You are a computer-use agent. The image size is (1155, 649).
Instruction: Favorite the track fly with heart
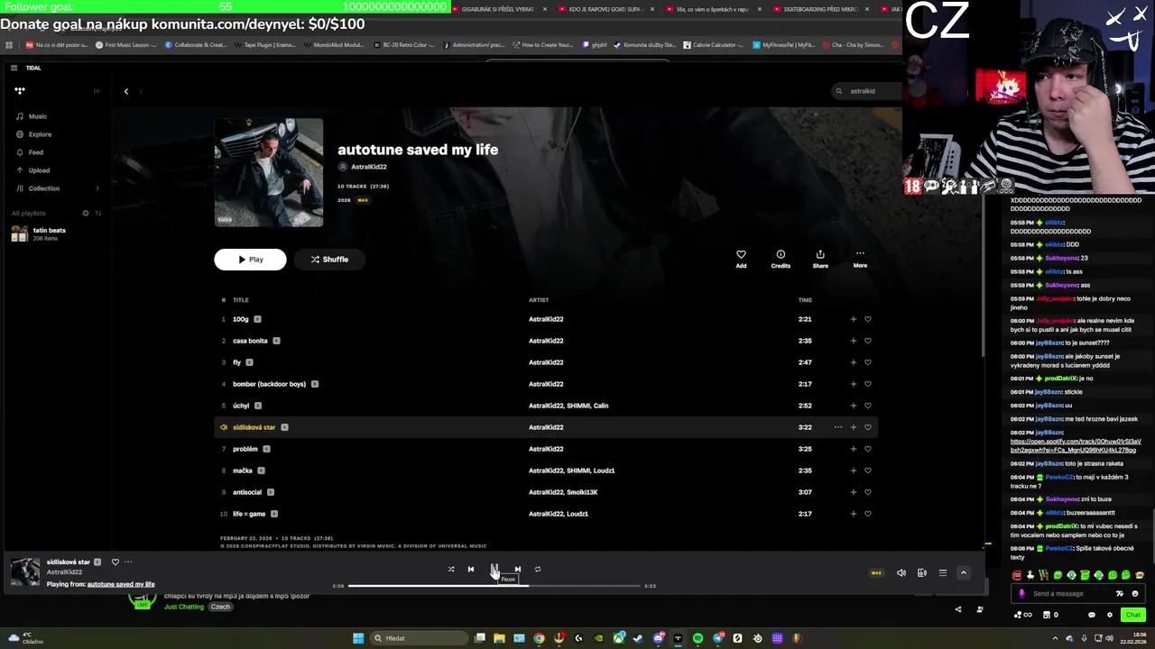click(x=868, y=362)
